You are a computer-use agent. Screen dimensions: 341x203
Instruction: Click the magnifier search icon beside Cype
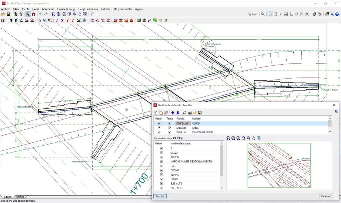[263, 14]
